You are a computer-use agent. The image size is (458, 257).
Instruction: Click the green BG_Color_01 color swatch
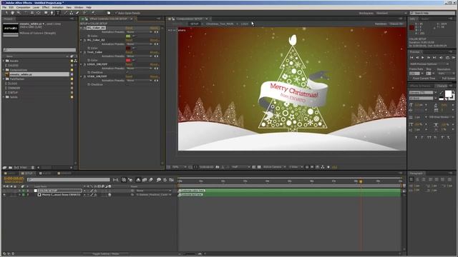[x=128, y=36]
